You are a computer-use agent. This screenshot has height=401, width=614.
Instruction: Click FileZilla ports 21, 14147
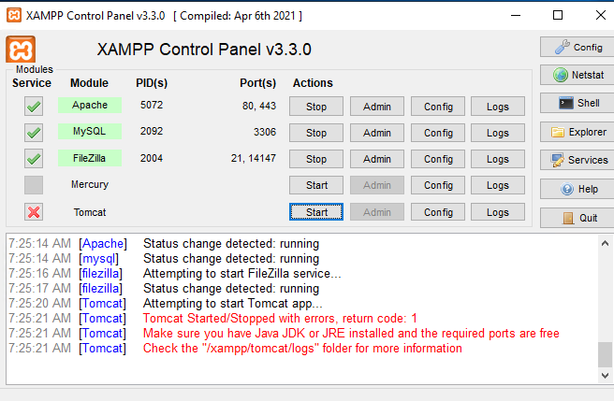point(254,158)
